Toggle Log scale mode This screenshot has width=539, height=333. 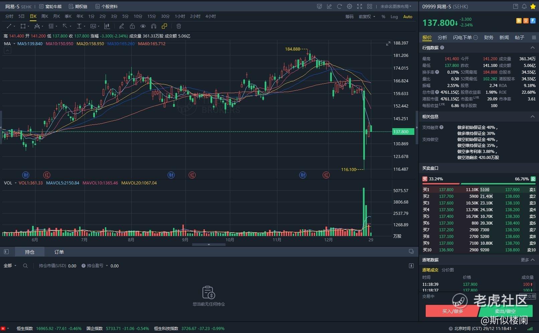point(394,17)
